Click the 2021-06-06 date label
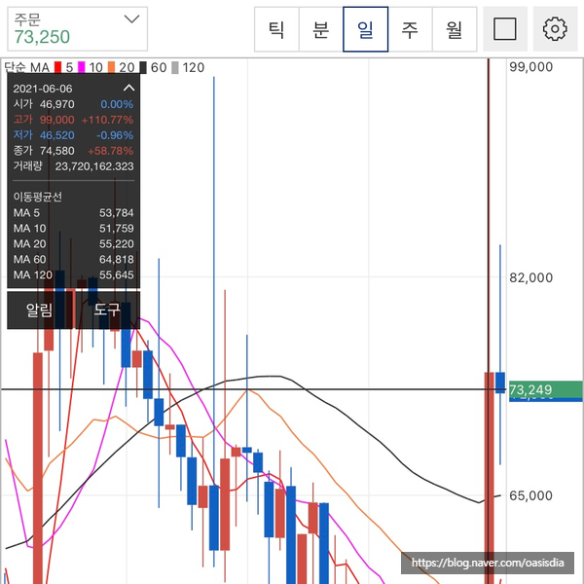 (43, 89)
